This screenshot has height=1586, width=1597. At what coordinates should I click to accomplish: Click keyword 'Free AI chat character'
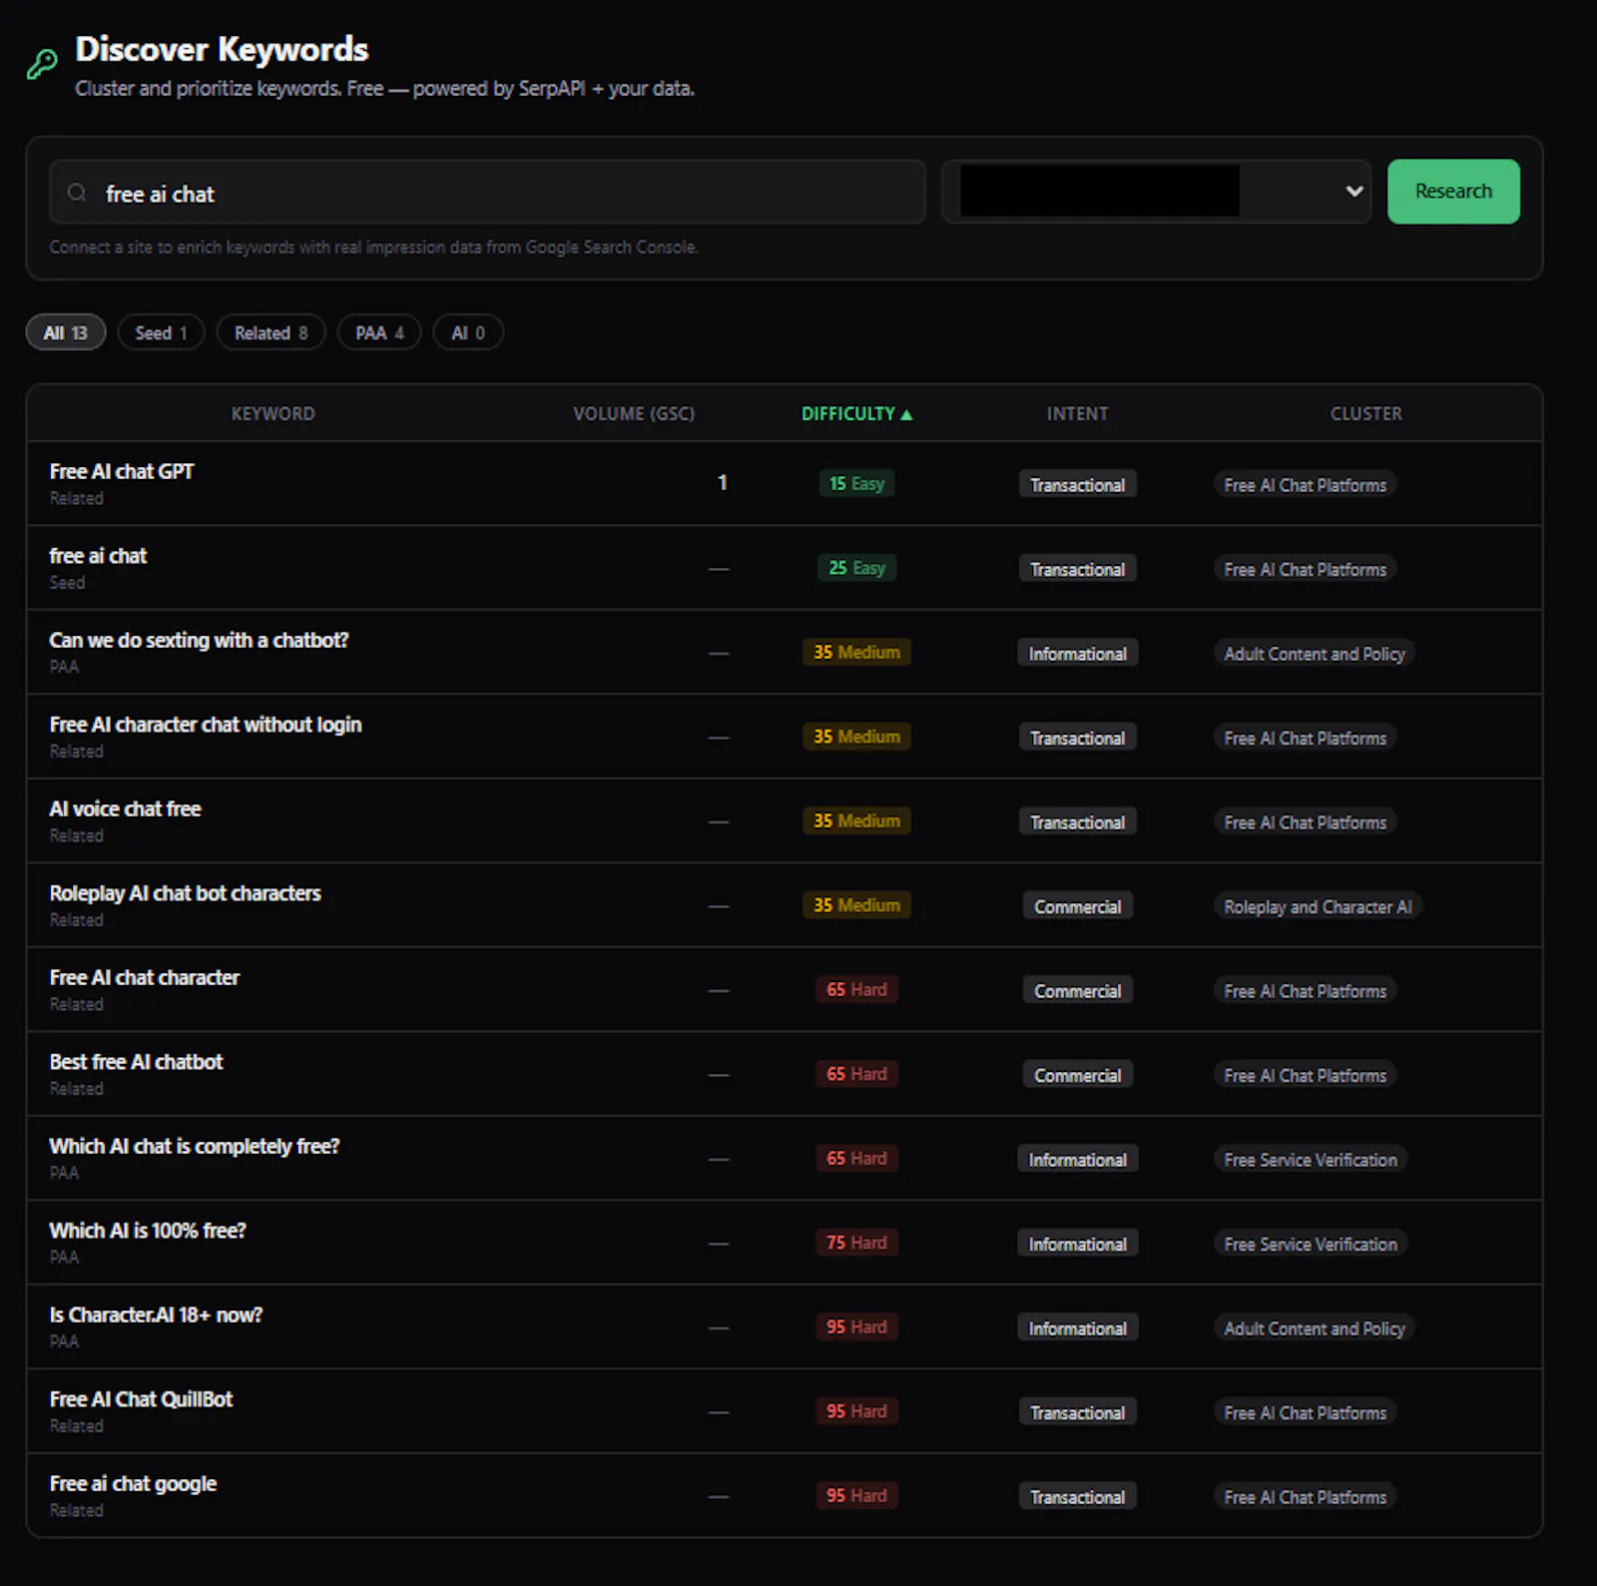(145, 977)
